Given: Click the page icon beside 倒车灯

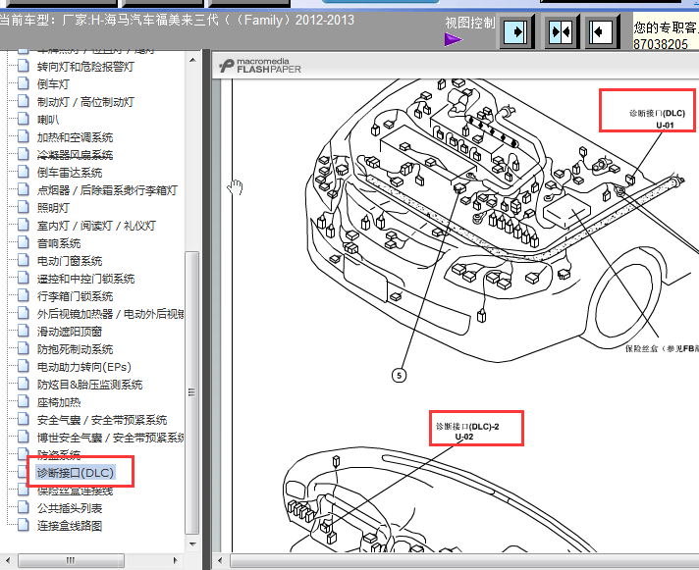Looking at the screenshot, I should point(24,83).
